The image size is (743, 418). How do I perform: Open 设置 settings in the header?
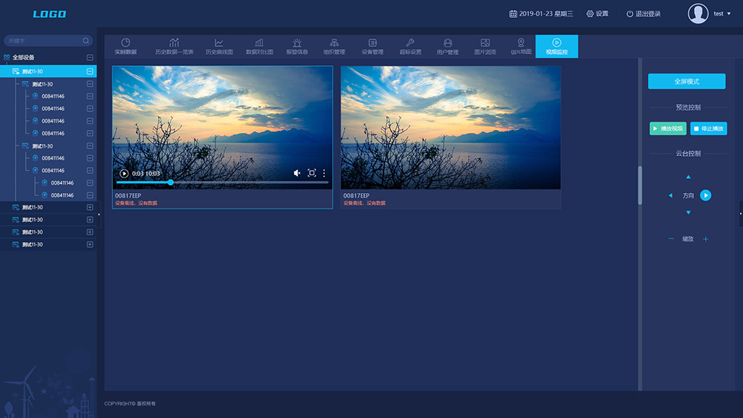pyautogui.click(x=597, y=13)
